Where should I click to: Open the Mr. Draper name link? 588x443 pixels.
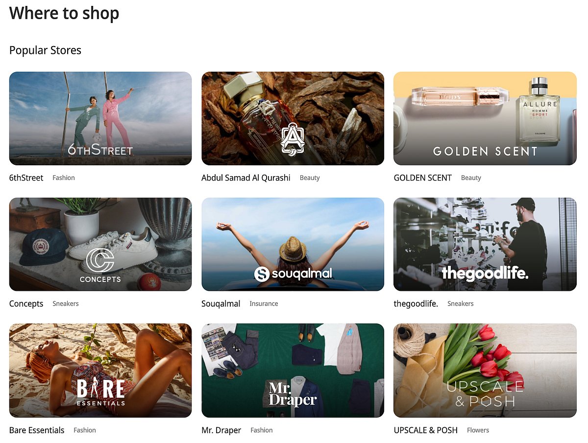click(221, 430)
